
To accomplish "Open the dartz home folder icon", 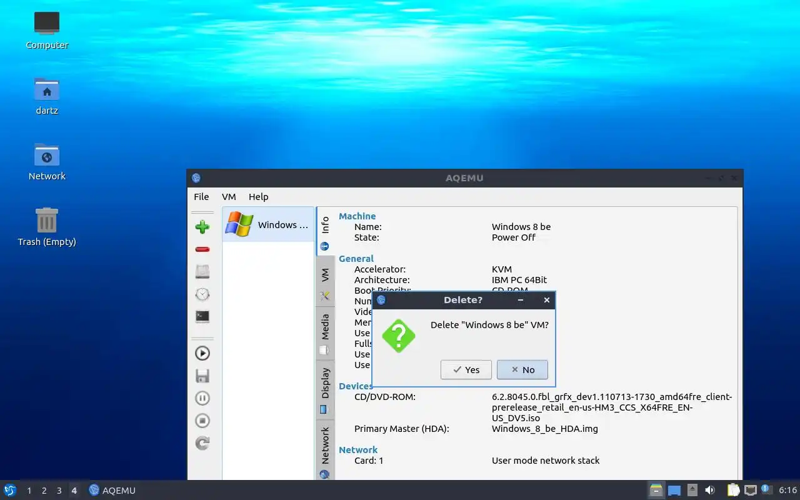I will (x=47, y=96).
